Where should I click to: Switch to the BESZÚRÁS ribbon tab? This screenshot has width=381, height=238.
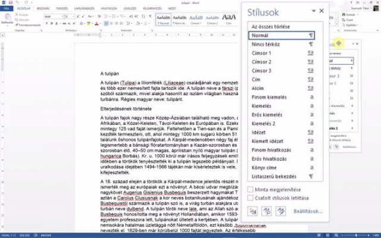(43, 8)
